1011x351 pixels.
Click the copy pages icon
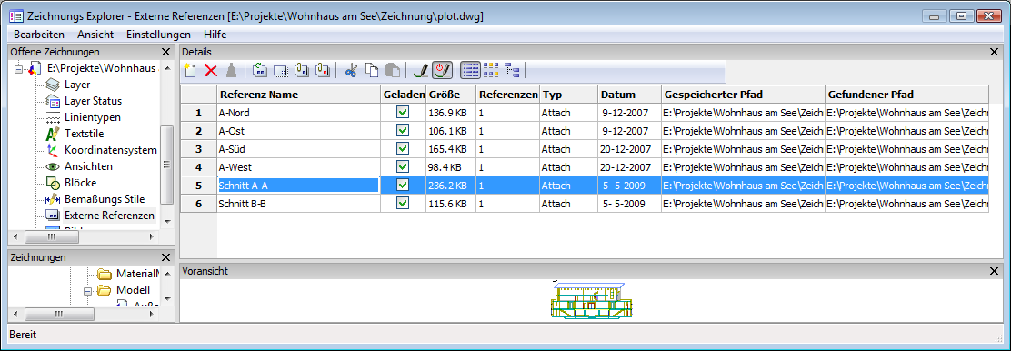[372, 70]
